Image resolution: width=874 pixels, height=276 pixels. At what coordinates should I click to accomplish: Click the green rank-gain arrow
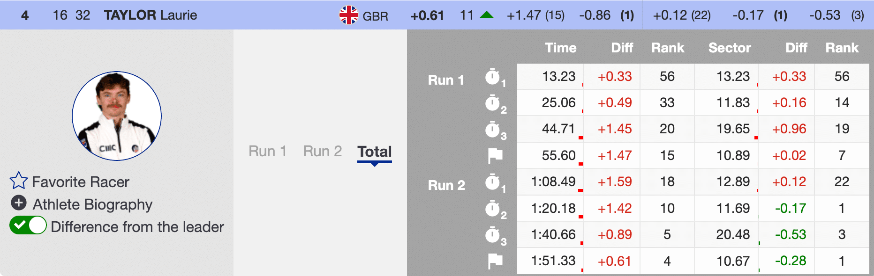point(487,15)
